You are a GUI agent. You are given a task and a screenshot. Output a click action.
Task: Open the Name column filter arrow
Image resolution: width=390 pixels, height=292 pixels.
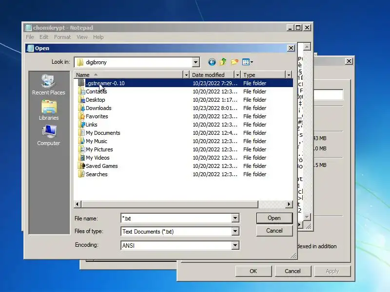pyautogui.click(x=186, y=75)
